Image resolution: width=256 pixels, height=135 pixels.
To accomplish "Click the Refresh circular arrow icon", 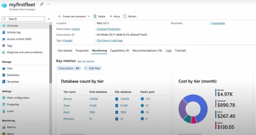I will (x=125, y=16).
